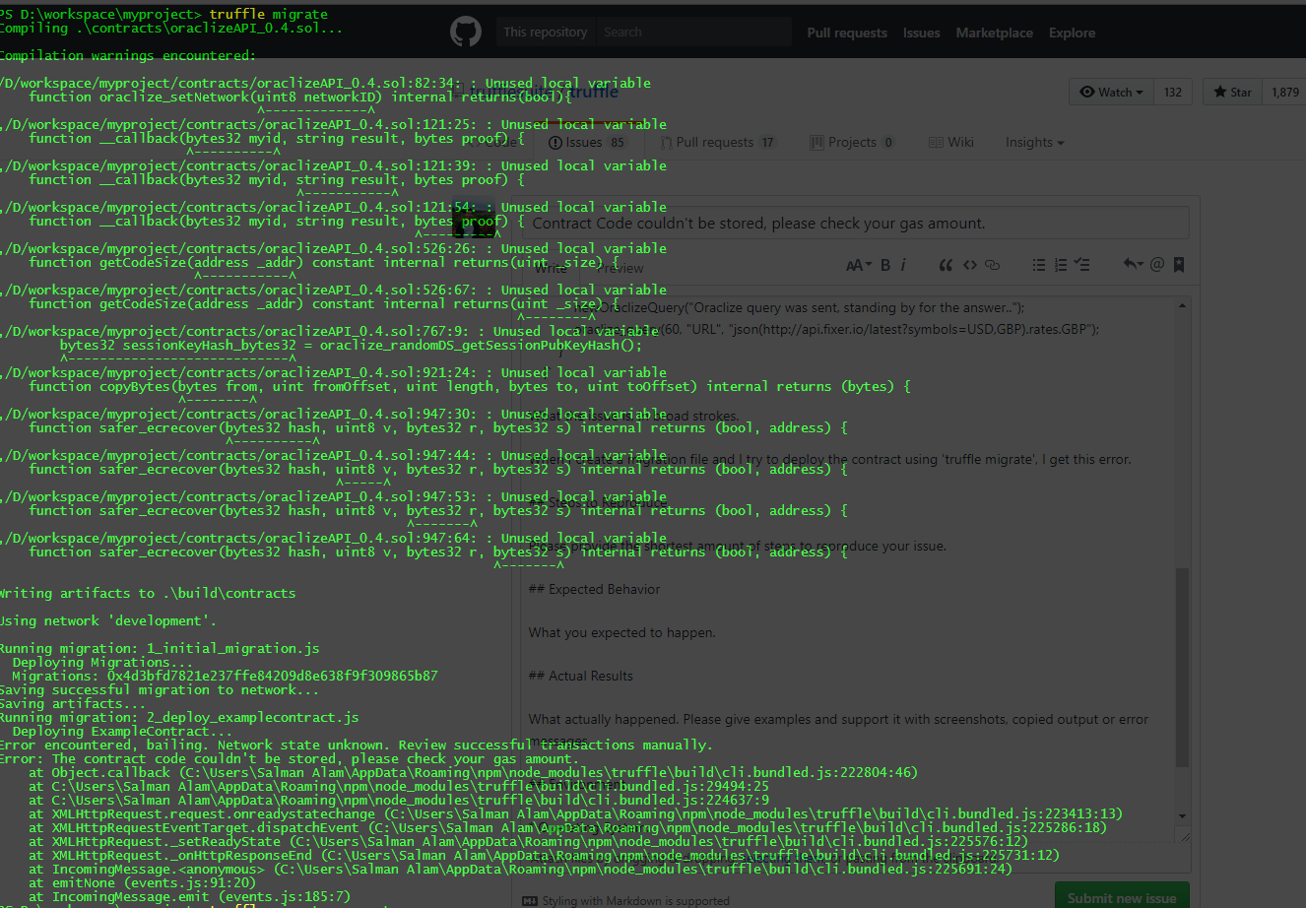1306x908 pixels.
Task: Open the Pull requests tab with 17
Action: [719, 142]
